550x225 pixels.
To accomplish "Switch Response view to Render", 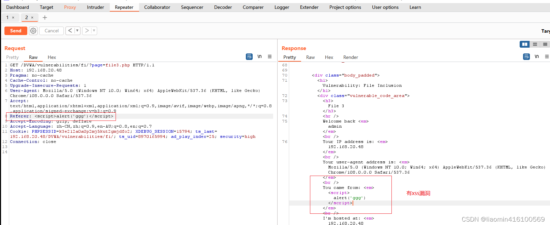I will click(x=351, y=57).
